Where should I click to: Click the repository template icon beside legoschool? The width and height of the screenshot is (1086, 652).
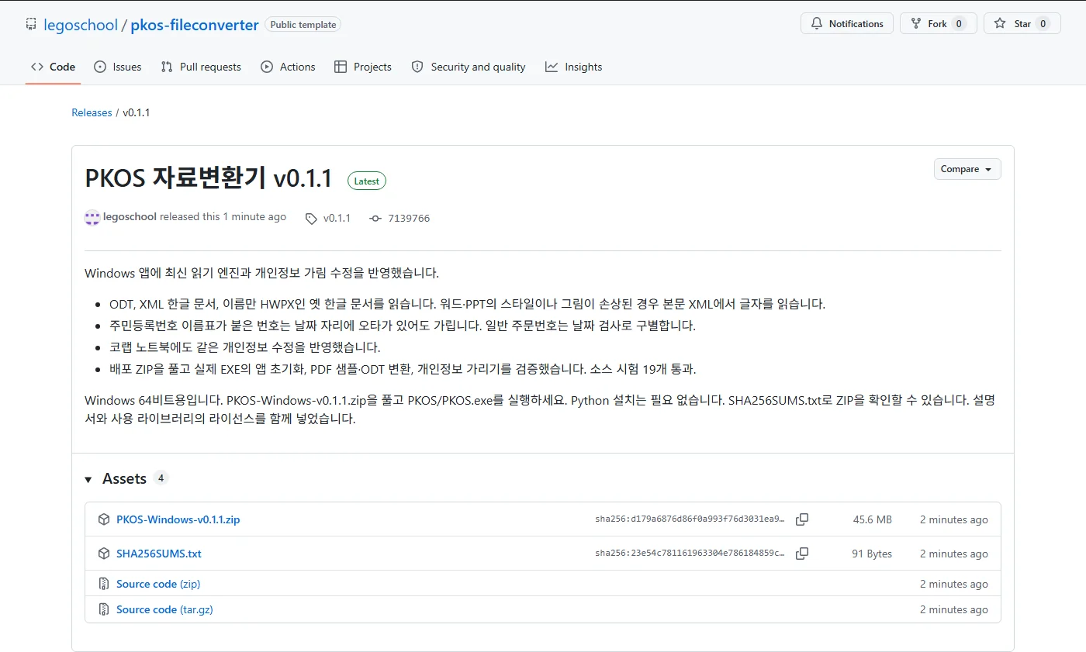31,24
